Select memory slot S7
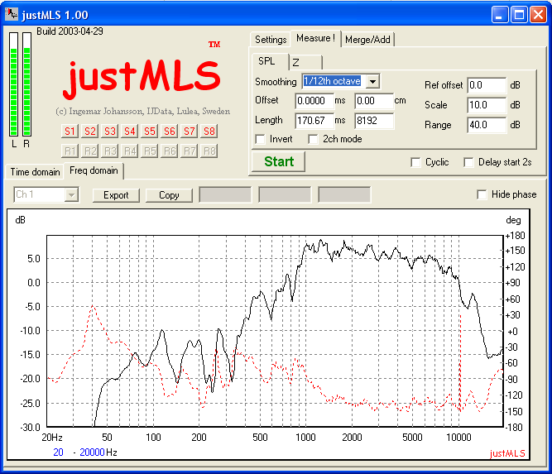552x474 pixels. point(189,132)
